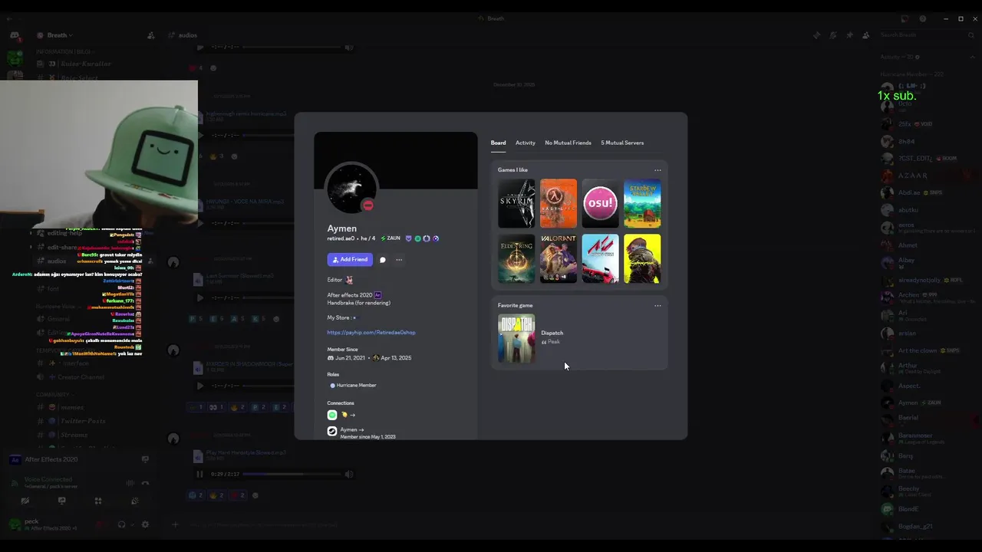Seek in the Play Hard audio progress bar
This screenshot has height=552, width=982.
pos(291,474)
